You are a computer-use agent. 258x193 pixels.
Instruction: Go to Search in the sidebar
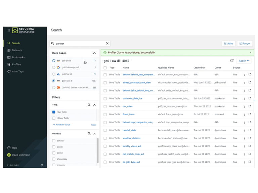14,43
